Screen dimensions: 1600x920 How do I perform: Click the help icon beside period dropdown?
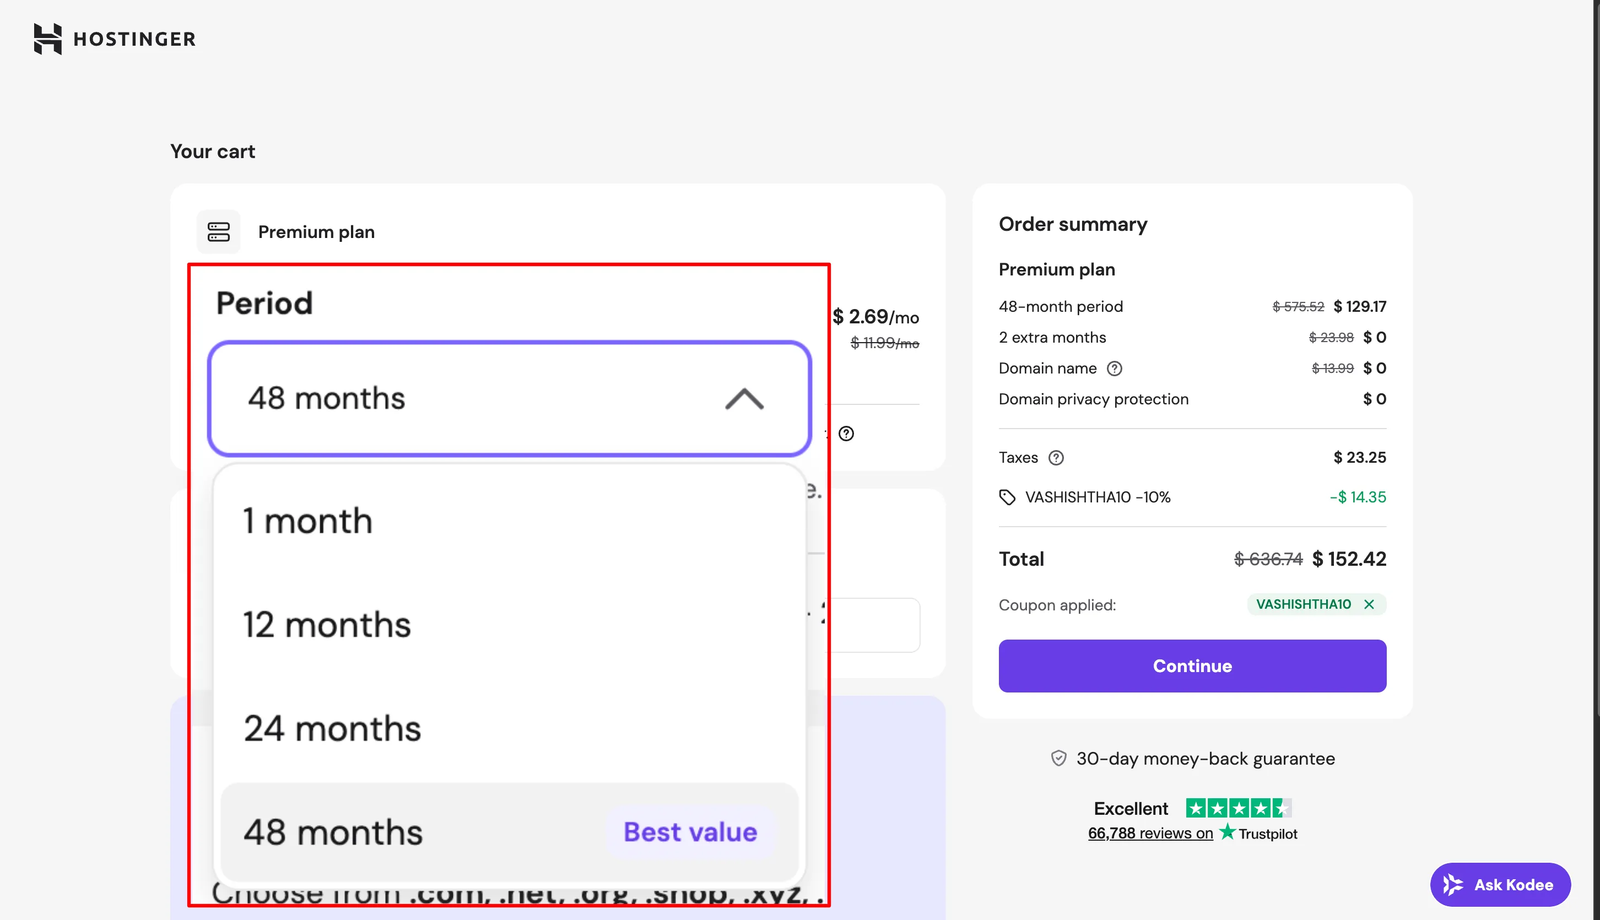click(x=846, y=434)
